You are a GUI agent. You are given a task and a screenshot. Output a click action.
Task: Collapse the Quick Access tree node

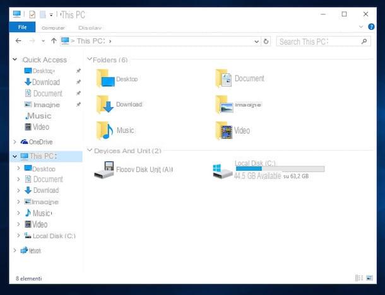coord(15,59)
